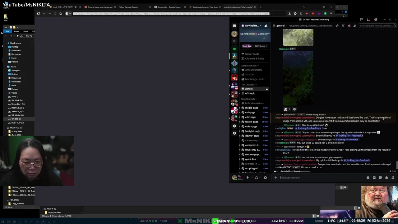The image size is (398, 224).
Task: Open emoji picker in message bar
Action: 386,178
